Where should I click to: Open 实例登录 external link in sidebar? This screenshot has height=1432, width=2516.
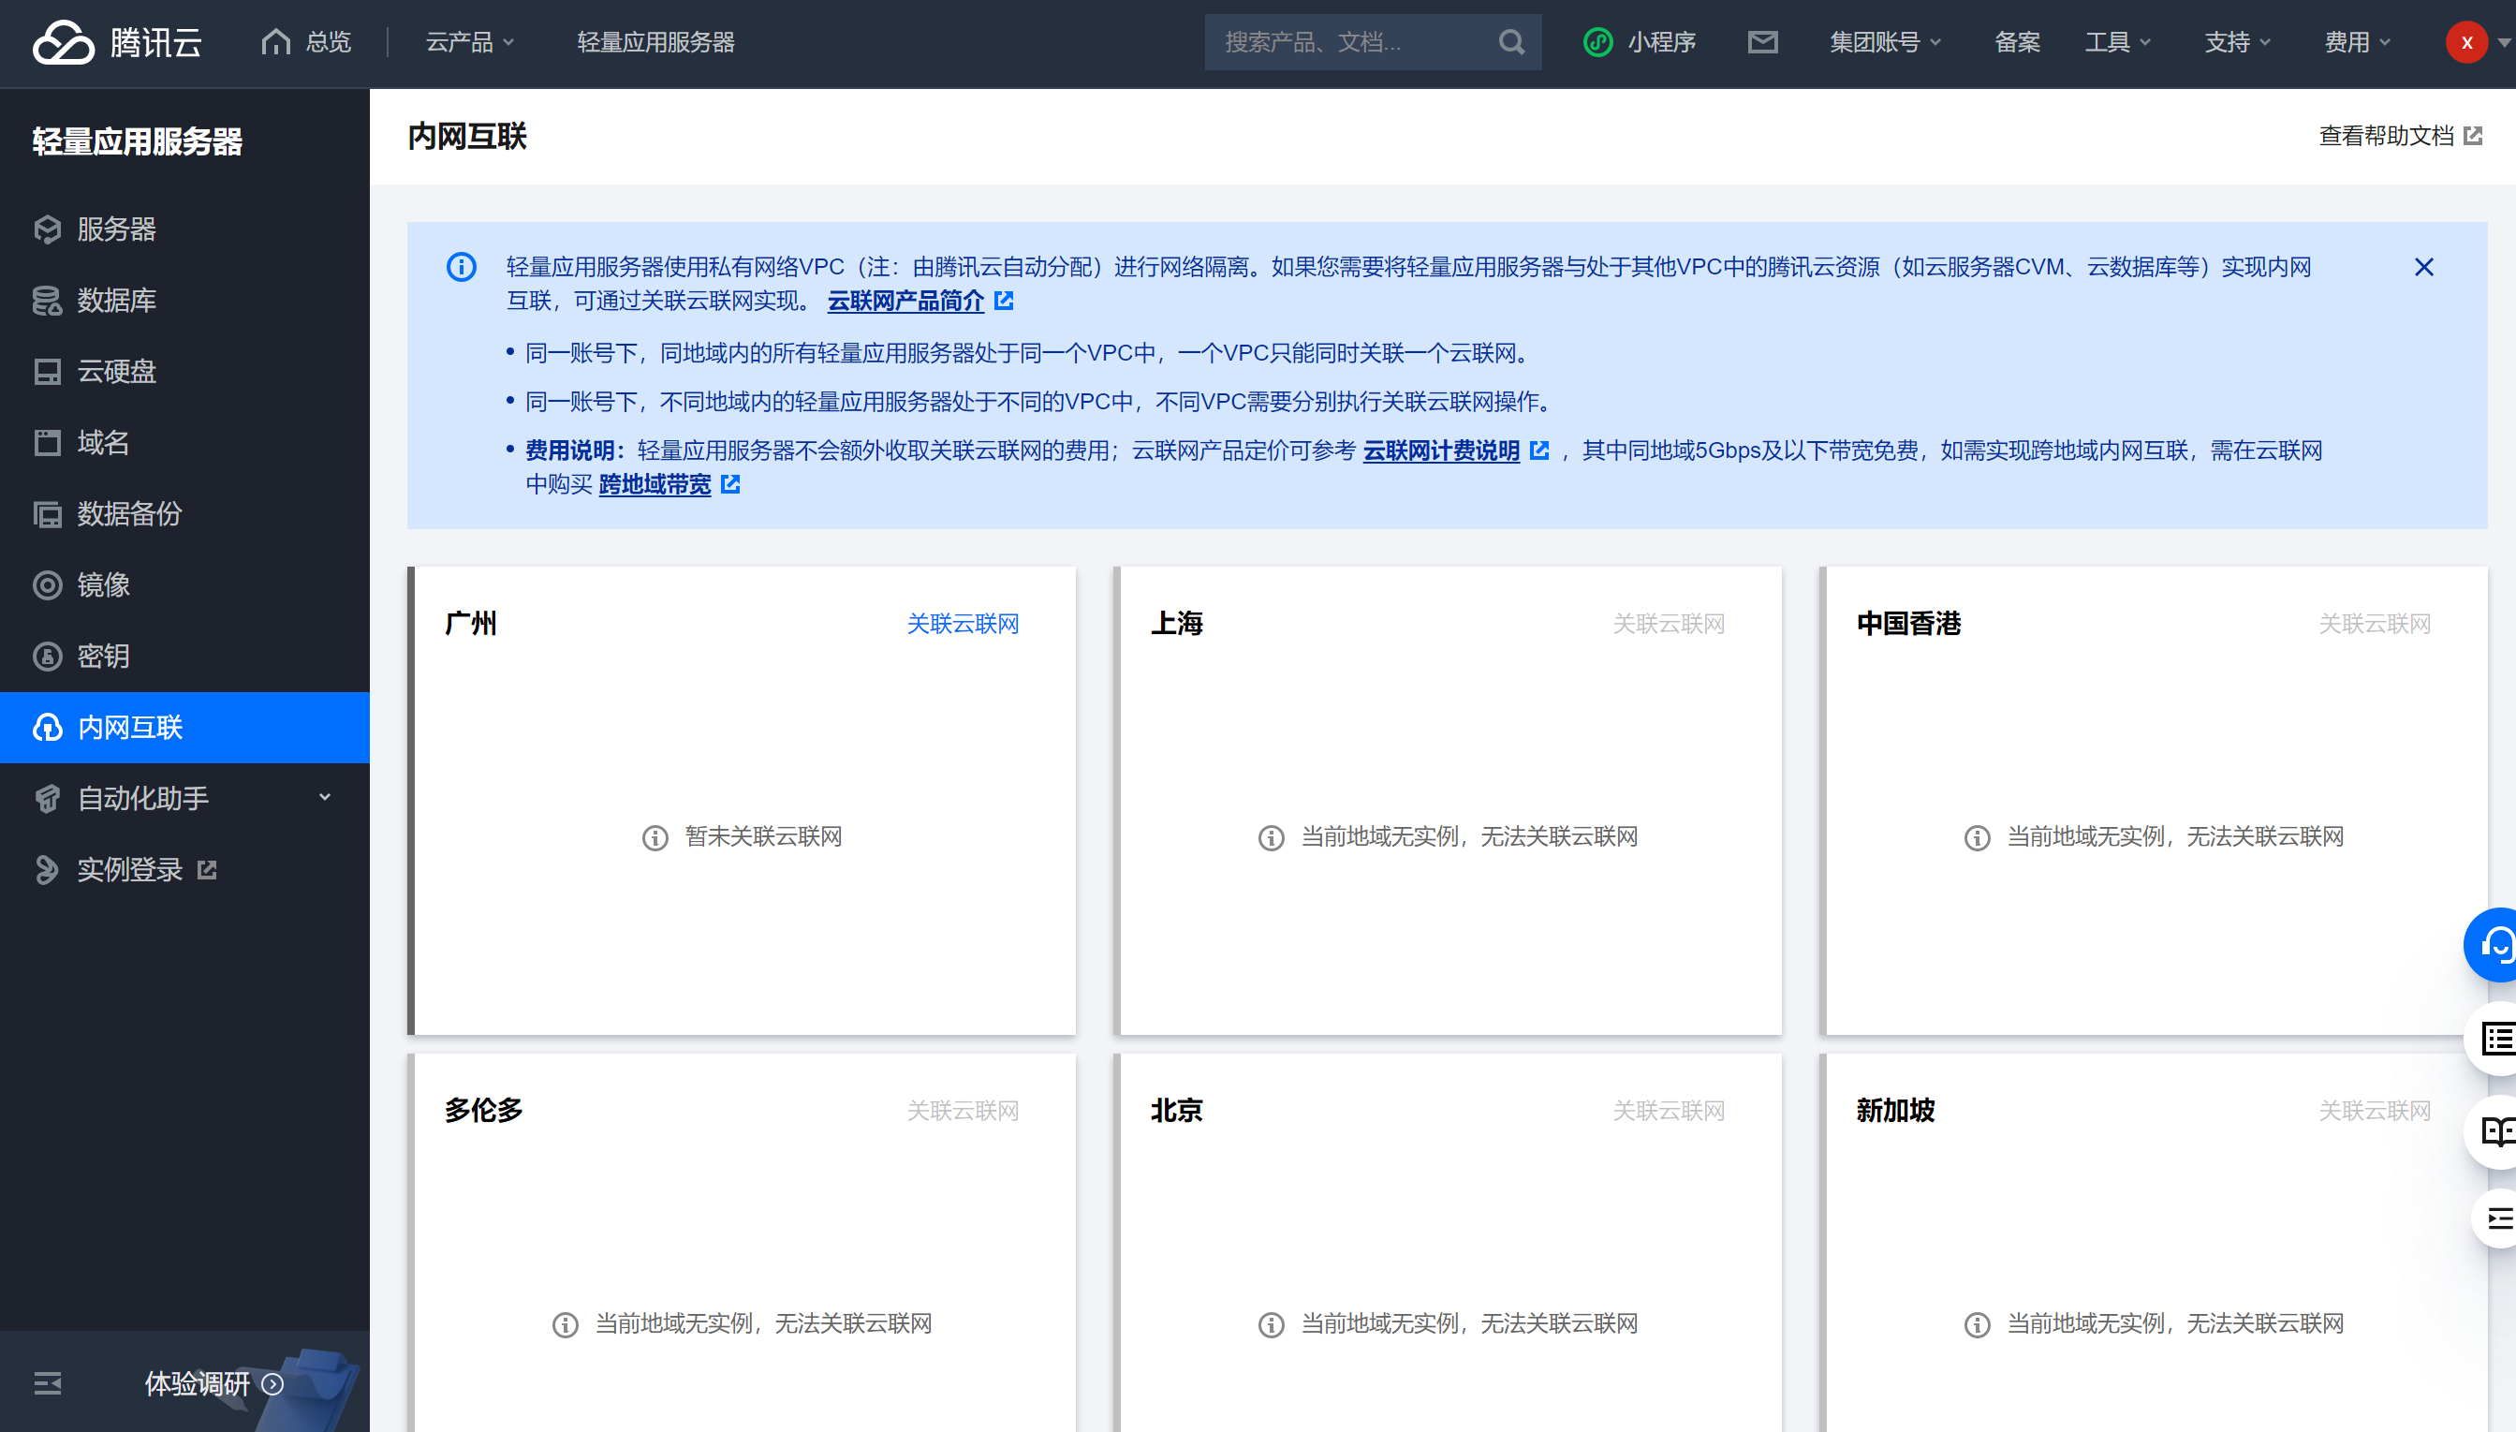184,869
